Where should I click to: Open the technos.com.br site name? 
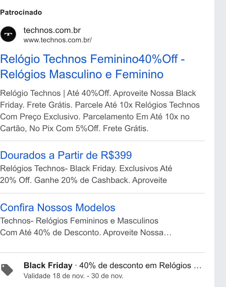point(52,30)
